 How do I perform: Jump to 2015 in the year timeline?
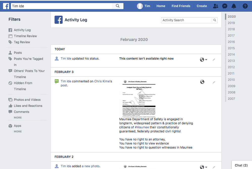coord(231,48)
